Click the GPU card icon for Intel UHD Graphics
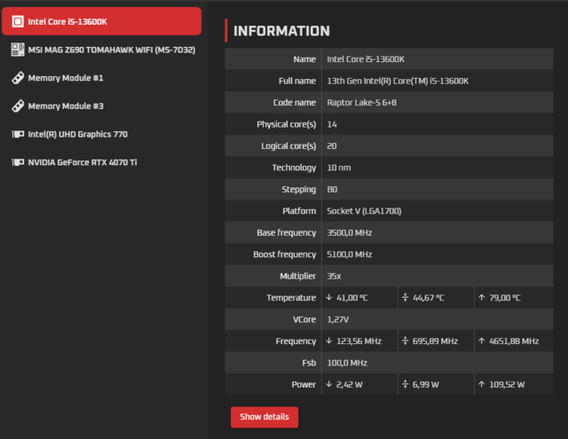The image size is (568, 439). [x=16, y=135]
